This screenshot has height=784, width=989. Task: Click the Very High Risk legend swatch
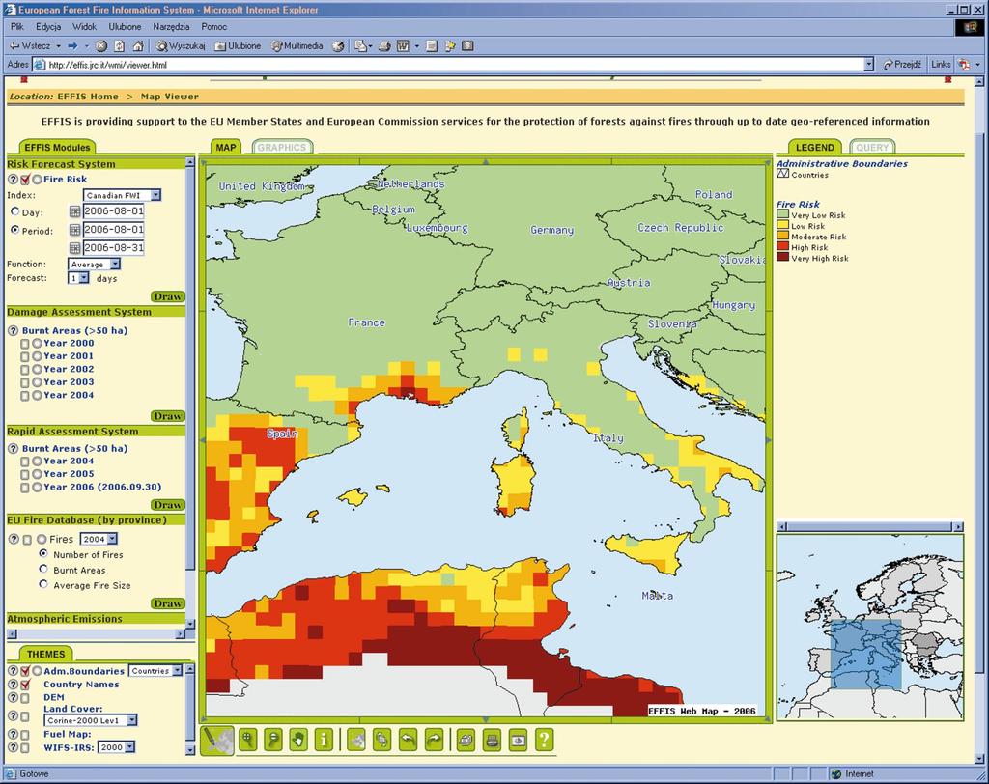[x=782, y=258]
